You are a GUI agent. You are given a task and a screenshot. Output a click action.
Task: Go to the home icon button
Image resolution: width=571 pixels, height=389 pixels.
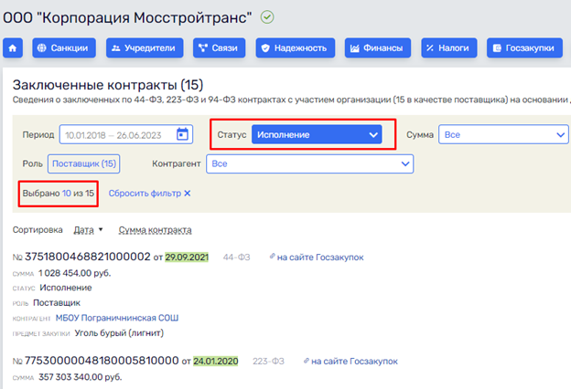point(13,48)
